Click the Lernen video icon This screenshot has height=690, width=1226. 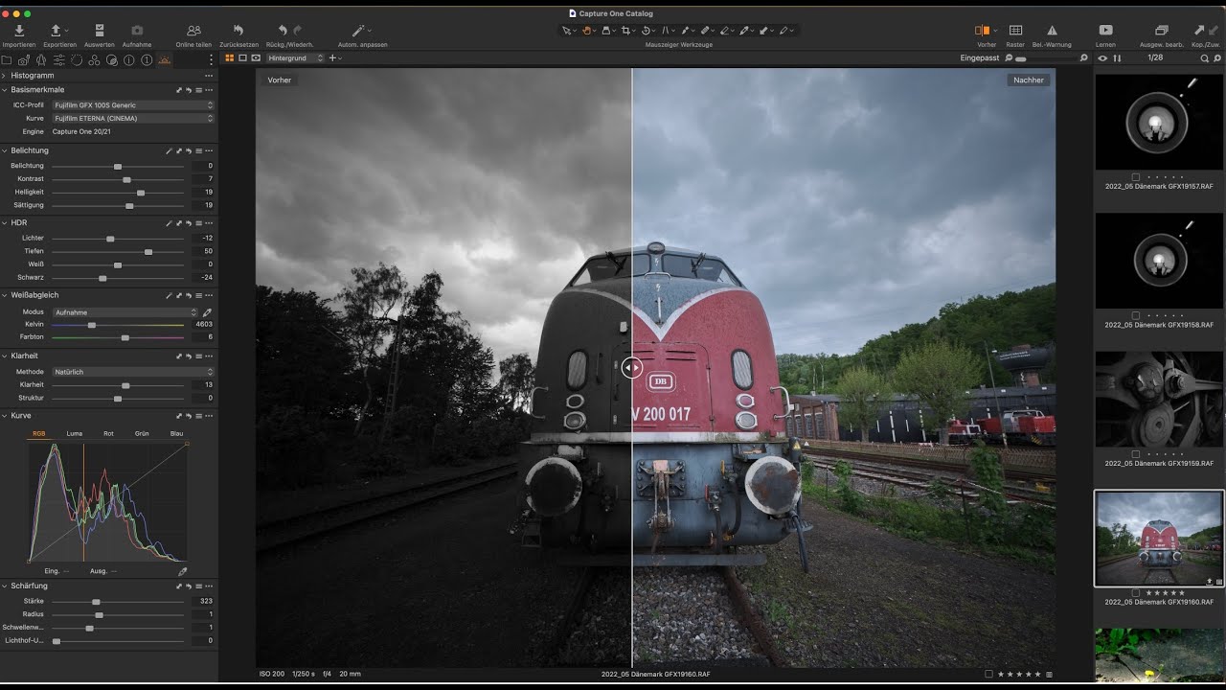click(1105, 31)
